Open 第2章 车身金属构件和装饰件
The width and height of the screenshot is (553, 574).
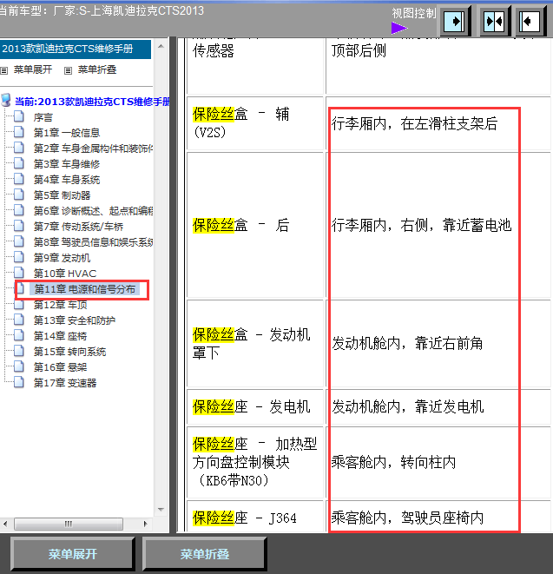point(93,148)
